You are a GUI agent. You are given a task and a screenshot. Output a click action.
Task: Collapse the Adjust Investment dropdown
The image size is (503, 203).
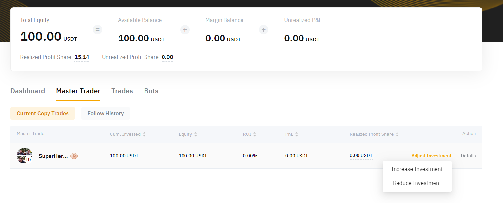pyautogui.click(x=431, y=156)
